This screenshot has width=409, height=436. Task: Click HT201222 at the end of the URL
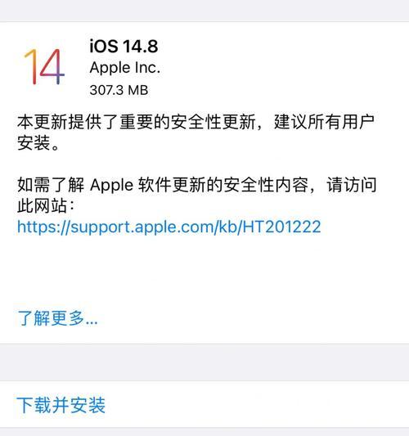282,227
